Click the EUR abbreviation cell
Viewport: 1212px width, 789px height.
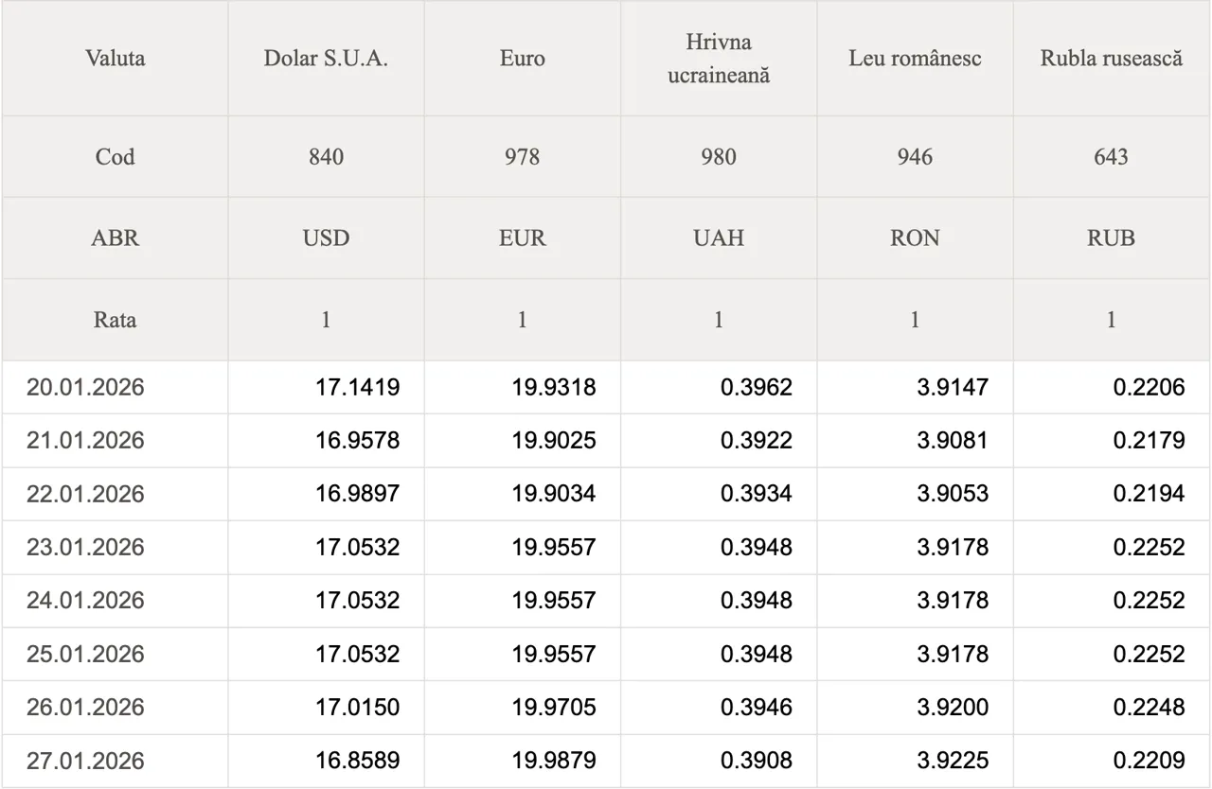(x=522, y=238)
